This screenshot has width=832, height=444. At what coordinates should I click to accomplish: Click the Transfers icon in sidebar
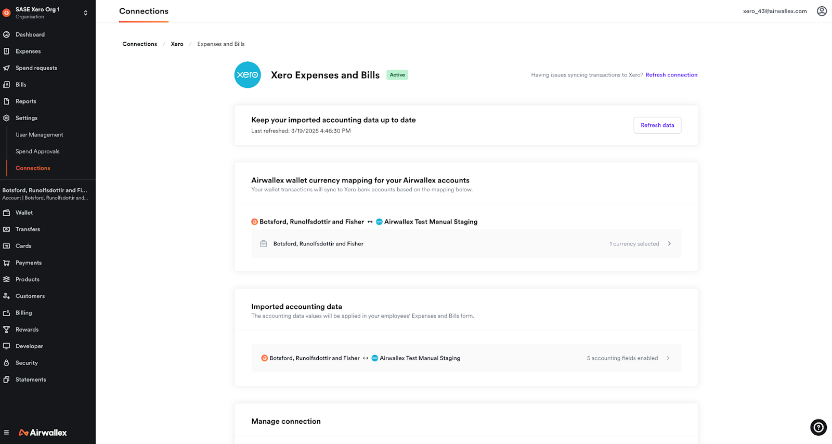point(6,229)
